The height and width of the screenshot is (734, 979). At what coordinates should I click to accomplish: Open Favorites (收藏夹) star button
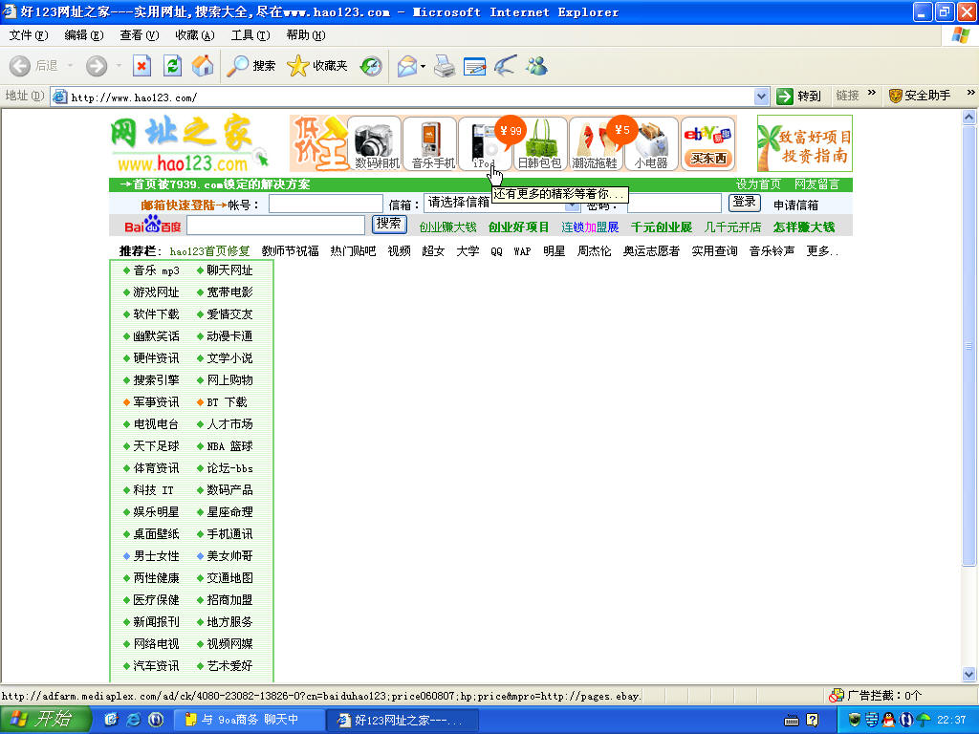[317, 66]
